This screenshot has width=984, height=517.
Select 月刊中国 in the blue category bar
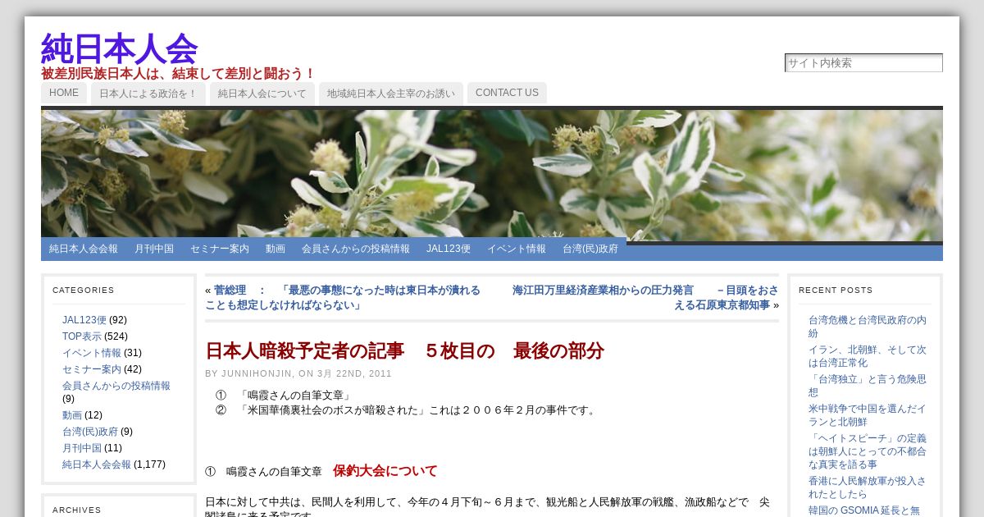(x=154, y=249)
